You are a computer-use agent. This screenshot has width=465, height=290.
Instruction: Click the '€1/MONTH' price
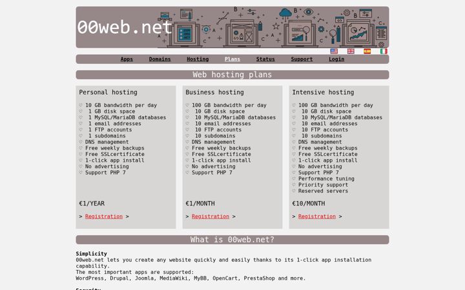(200, 204)
